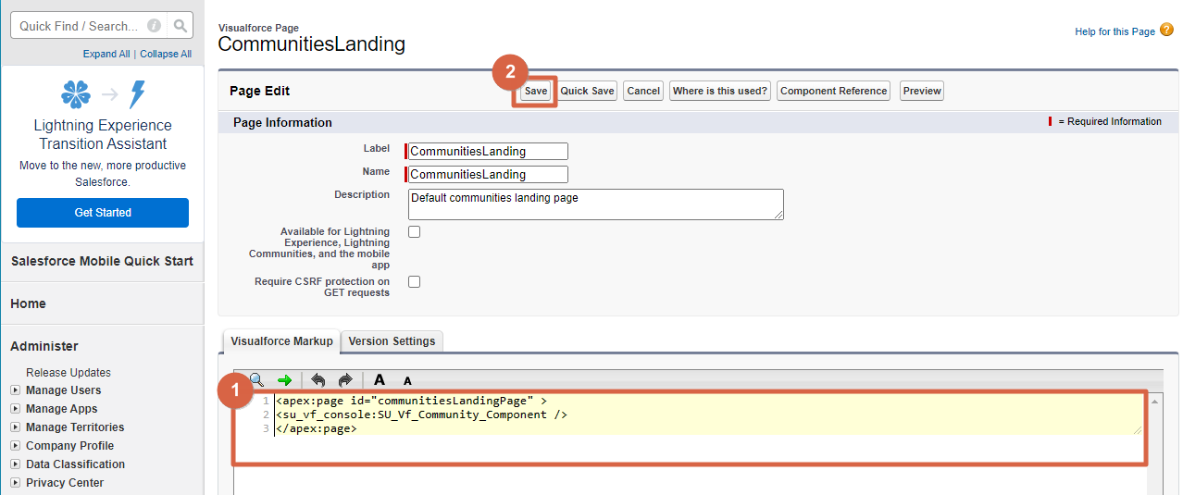The height and width of the screenshot is (495, 1183).
Task: Select the Visualforce Markup tab
Action: (281, 341)
